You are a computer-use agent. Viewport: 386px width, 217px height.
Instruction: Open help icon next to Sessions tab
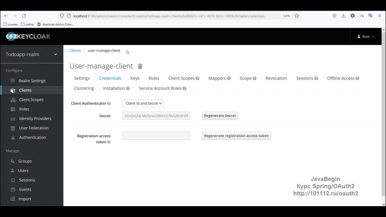click(316, 78)
